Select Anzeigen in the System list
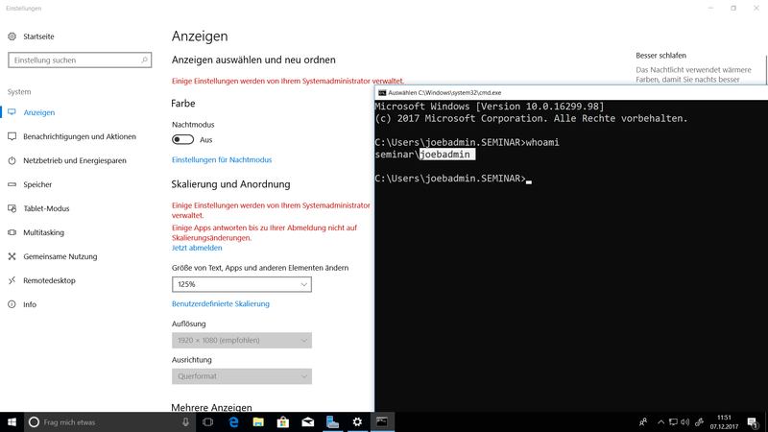Screen dimensions: 768x432 point(39,112)
